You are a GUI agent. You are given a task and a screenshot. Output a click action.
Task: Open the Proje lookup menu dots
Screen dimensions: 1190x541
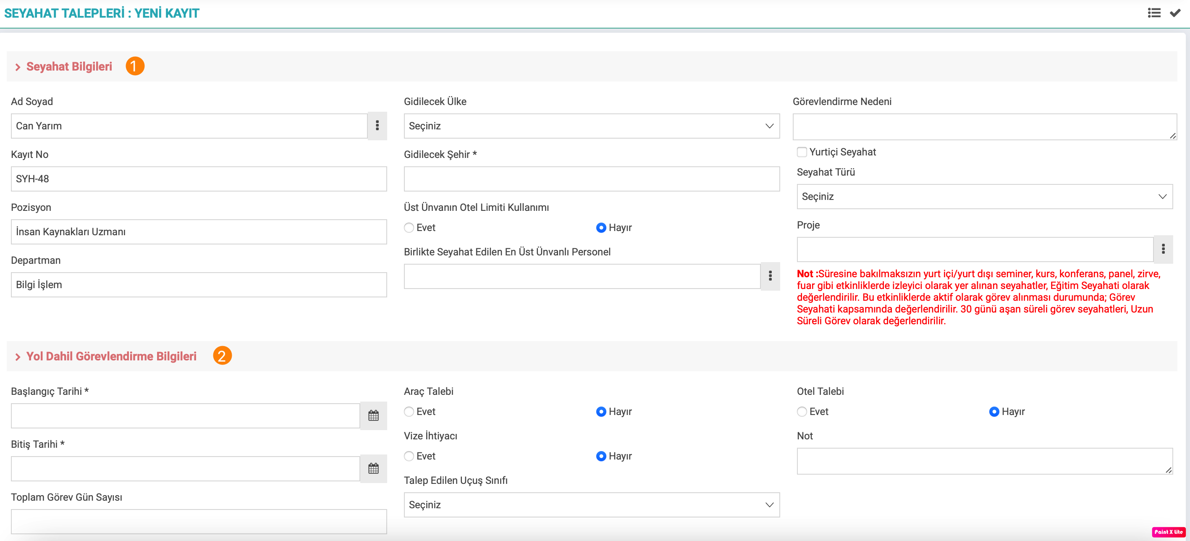(x=1163, y=249)
